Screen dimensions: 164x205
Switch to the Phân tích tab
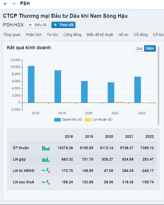pyautogui.click(x=34, y=35)
